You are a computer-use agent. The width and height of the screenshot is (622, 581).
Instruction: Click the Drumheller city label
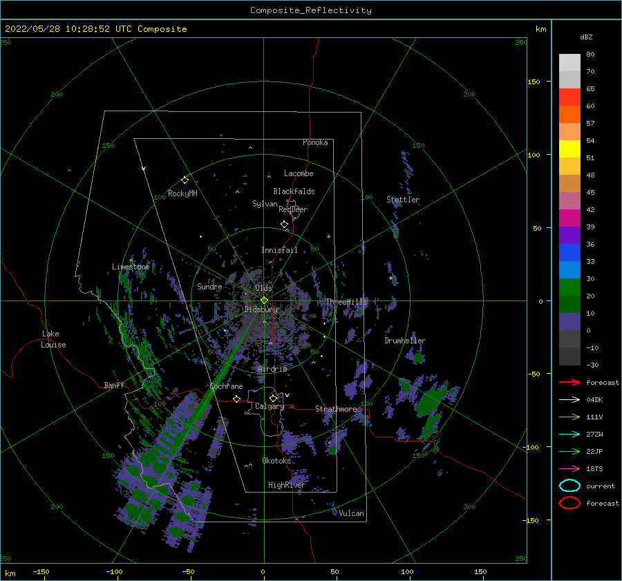pyautogui.click(x=405, y=341)
